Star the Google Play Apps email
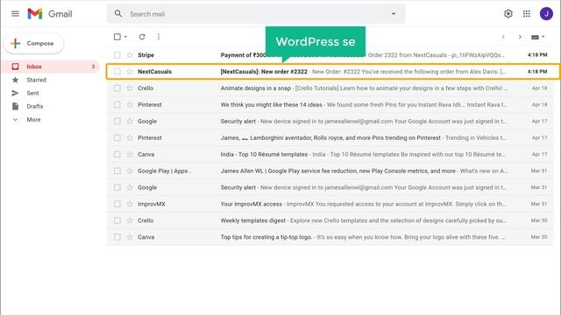This screenshot has width=561, height=315. [130, 171]
